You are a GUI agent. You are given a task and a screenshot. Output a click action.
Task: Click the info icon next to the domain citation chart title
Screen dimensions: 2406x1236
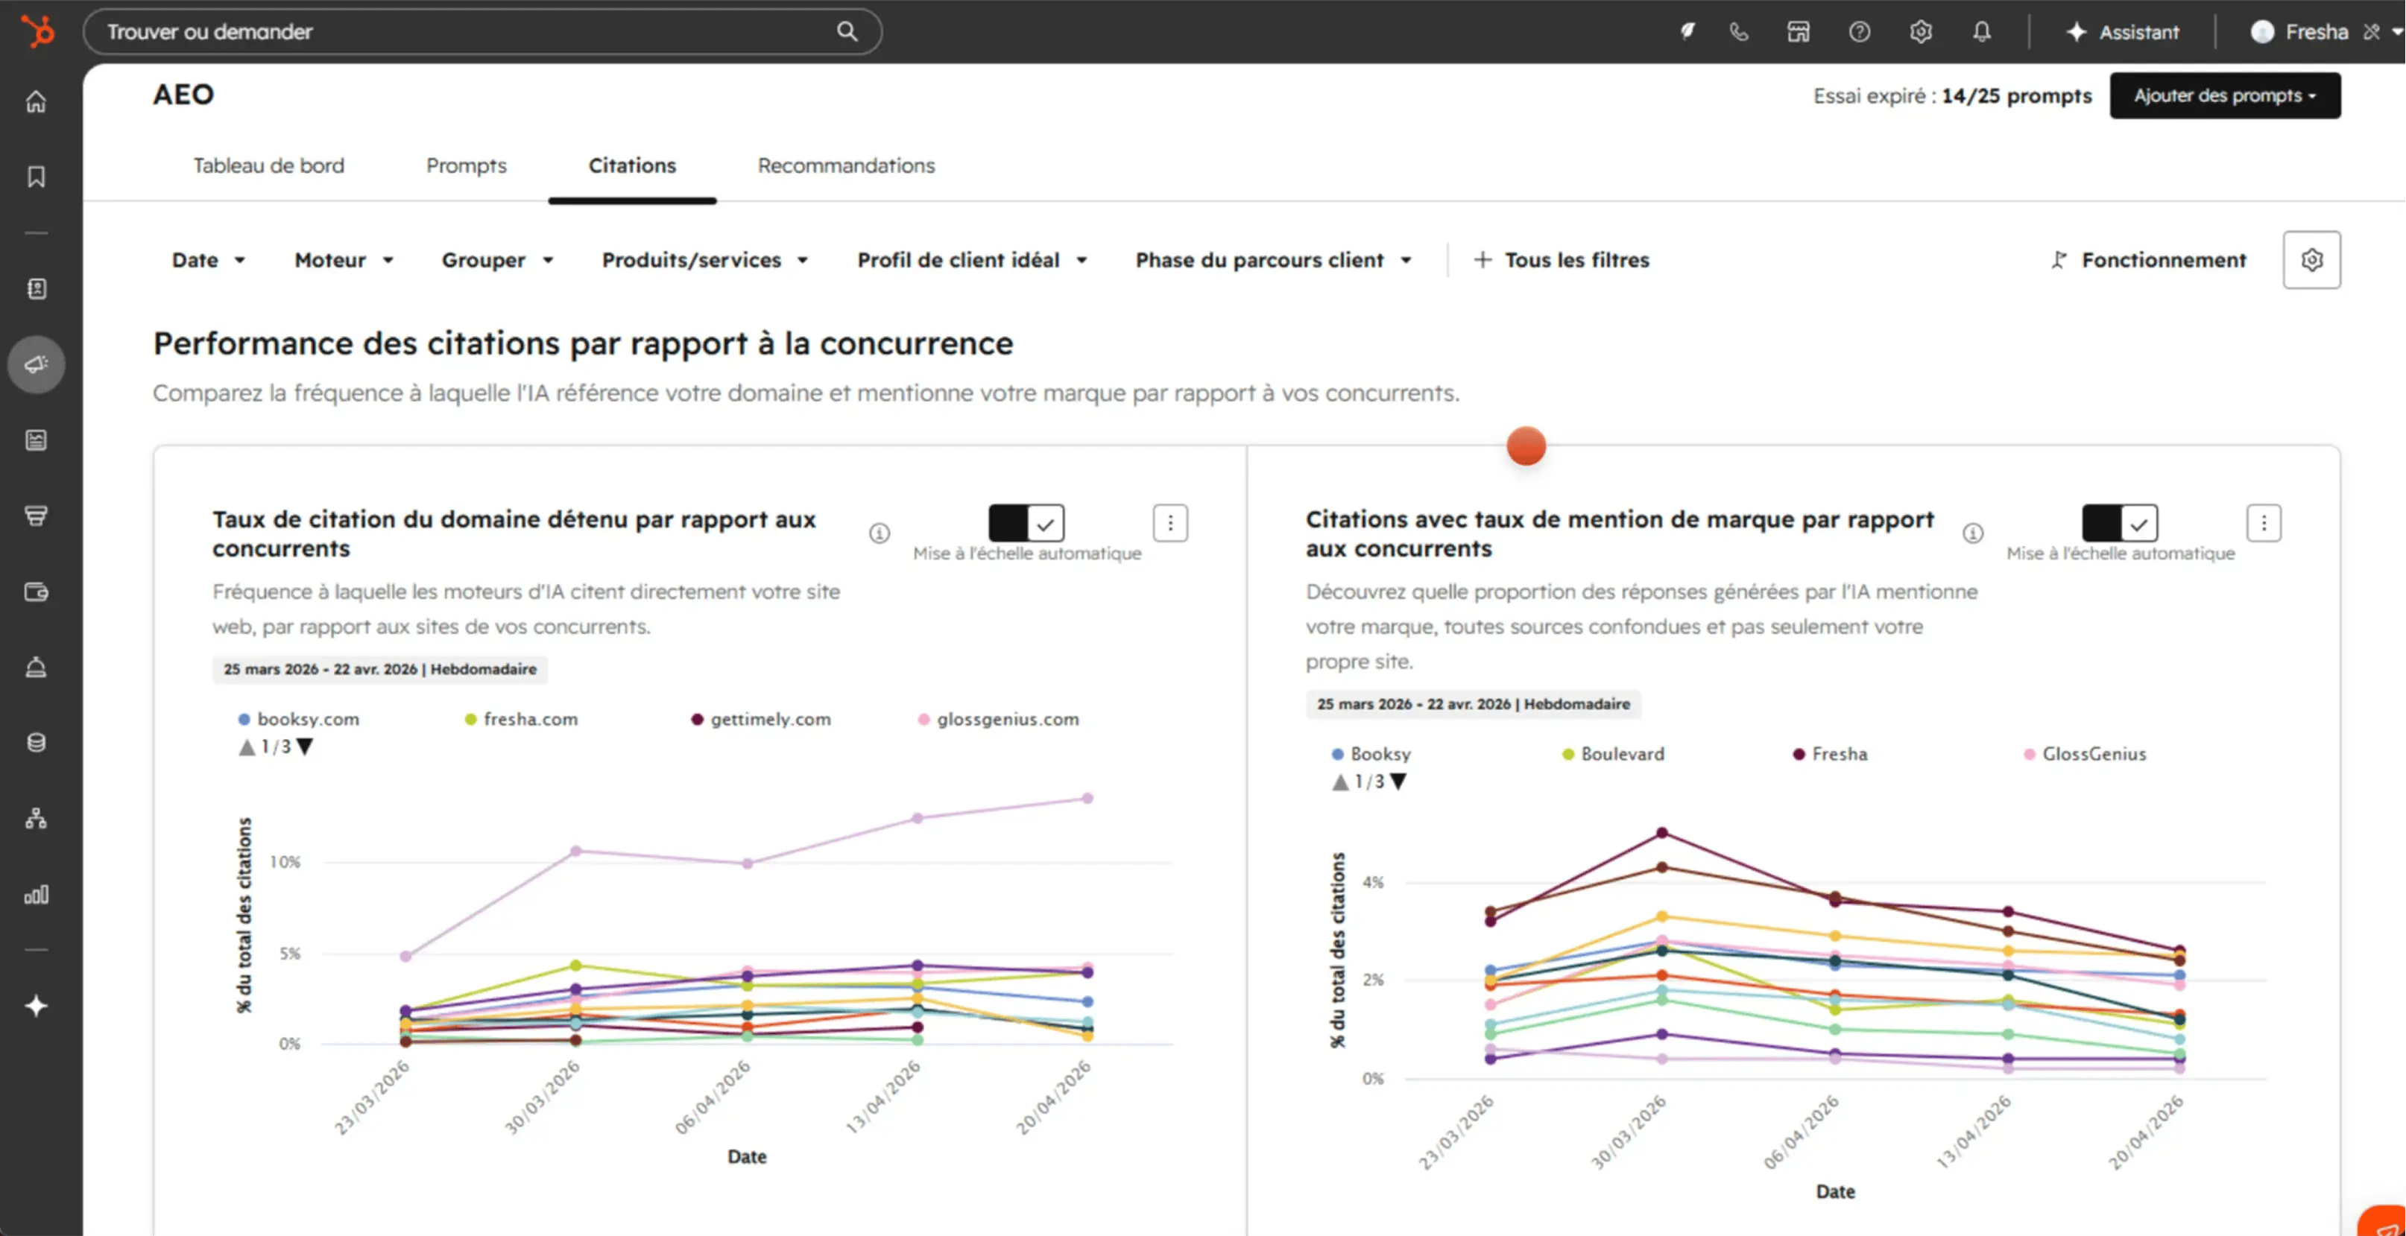[879, 533]
